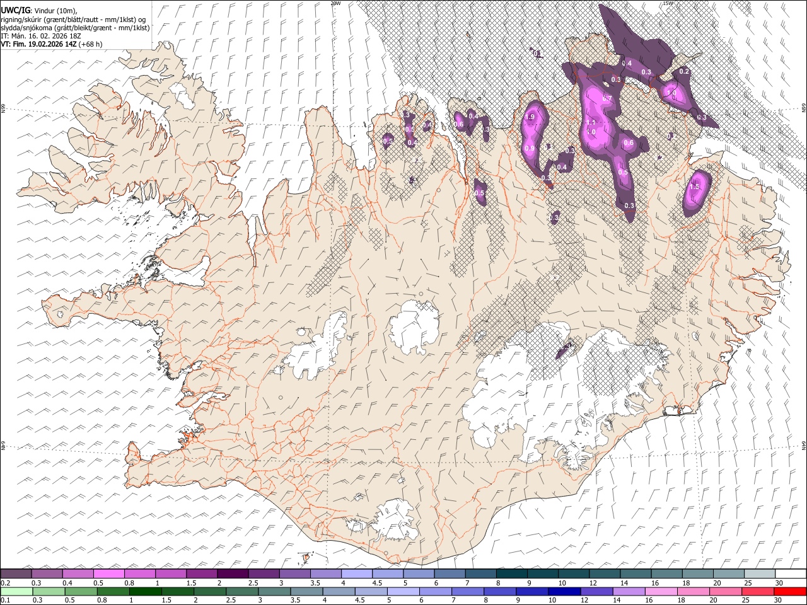Image resolution: width=807 pixels, height=605 pixels.
Task: Click the 7 slate-blue swatch in upper row
Action: tap(481, 573)
